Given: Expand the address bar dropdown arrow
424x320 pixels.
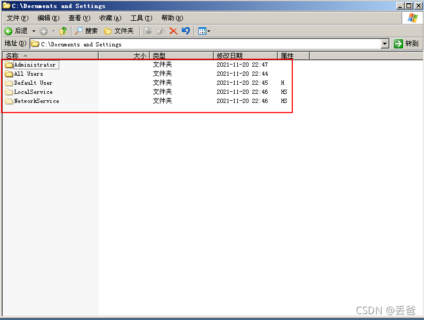Looking at the screenshot, I should [385, 44].
